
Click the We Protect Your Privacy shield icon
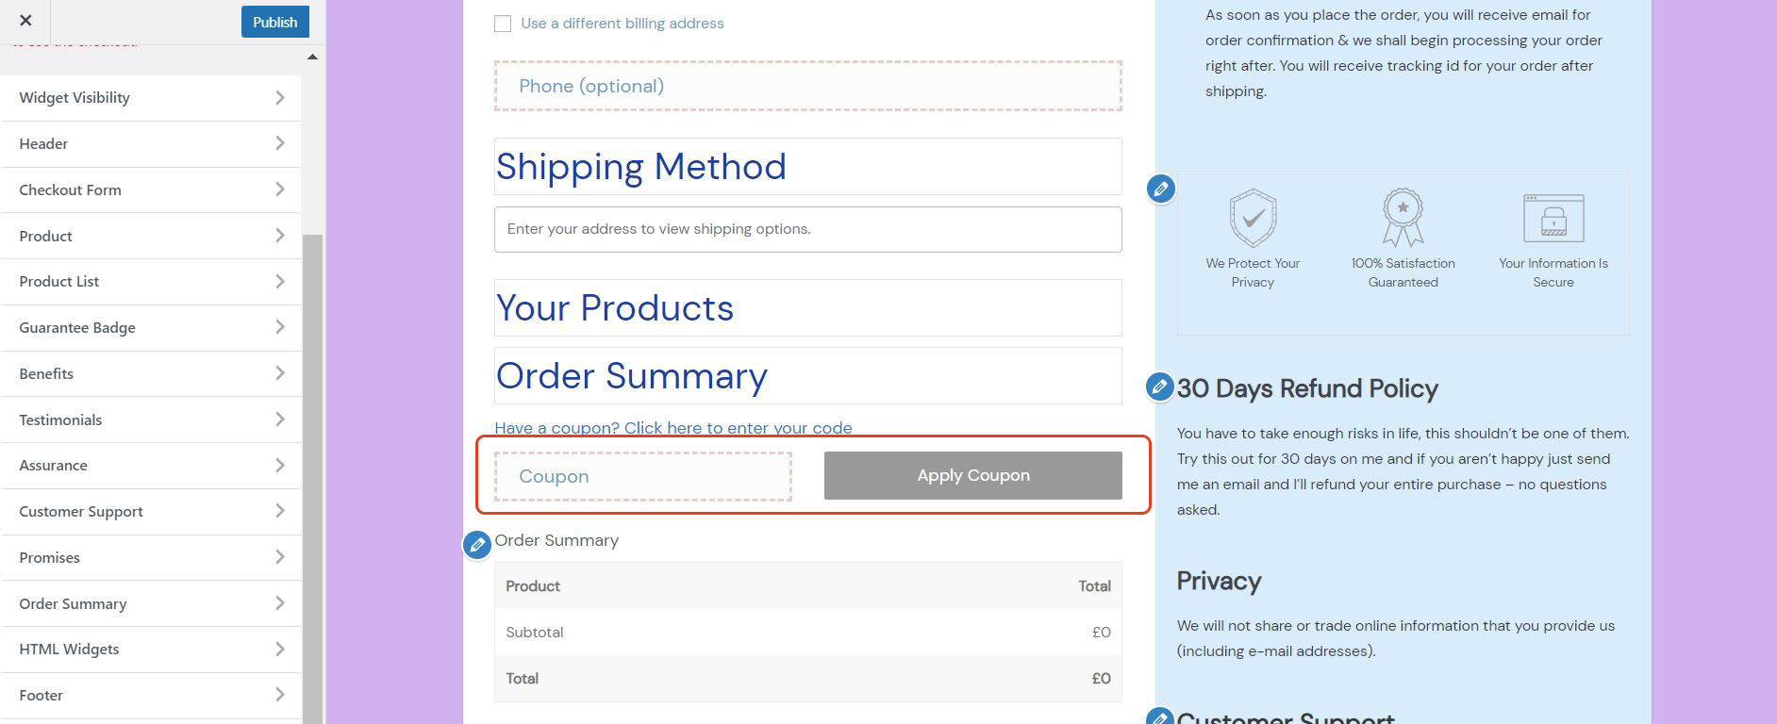1253,218
